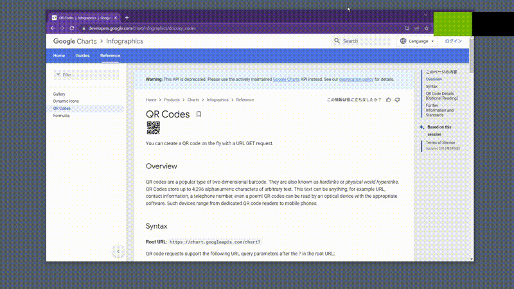This screenshot has height=289, width=514.
Task: Switch to the Guides tab
Action: pos(83,56)
